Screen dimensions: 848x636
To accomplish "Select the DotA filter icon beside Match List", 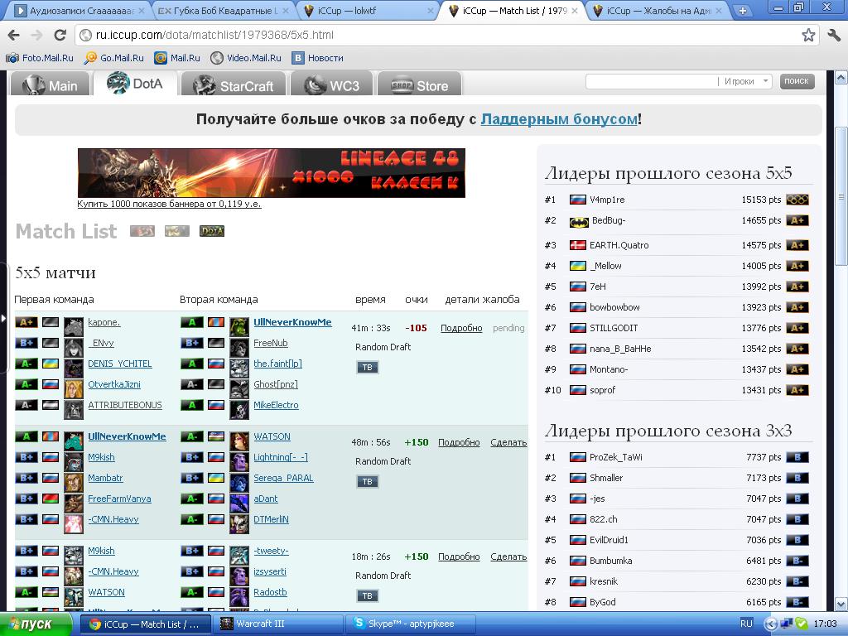I will (x=211, y=232).
